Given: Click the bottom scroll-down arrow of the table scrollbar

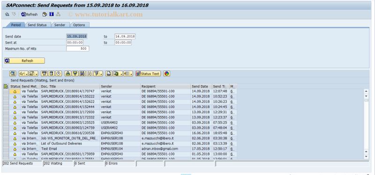Looking at the screenshot, I should click(366, 157).
